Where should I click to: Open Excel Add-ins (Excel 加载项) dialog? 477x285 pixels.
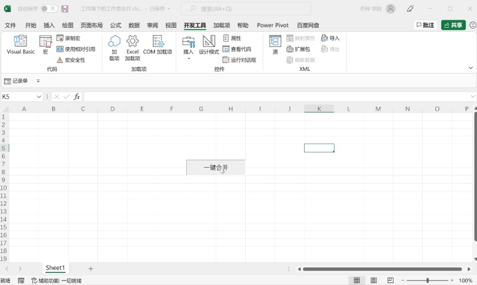click(132, 48)
